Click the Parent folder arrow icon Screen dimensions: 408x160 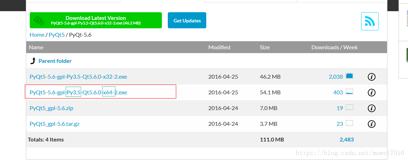pos(33,61)
